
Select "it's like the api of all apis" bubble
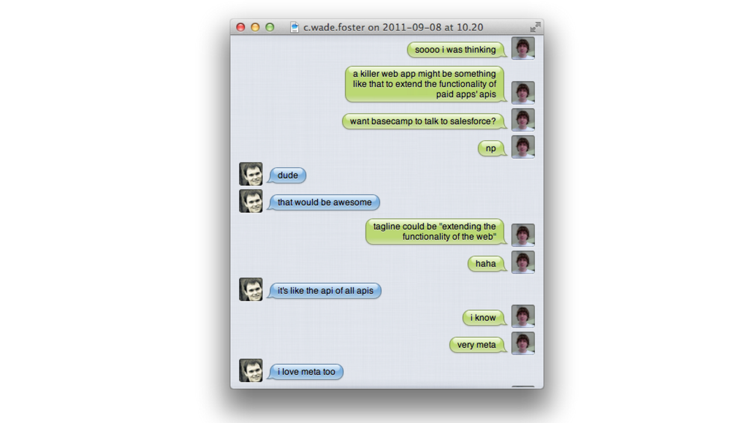pyautogui.click(x=324, y=290)
